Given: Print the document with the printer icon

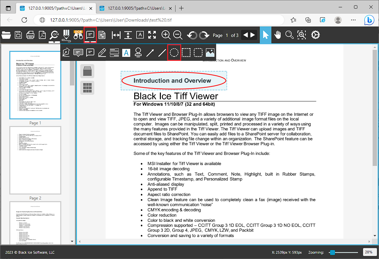Looking at the screenshot, I should click(30, 35).
